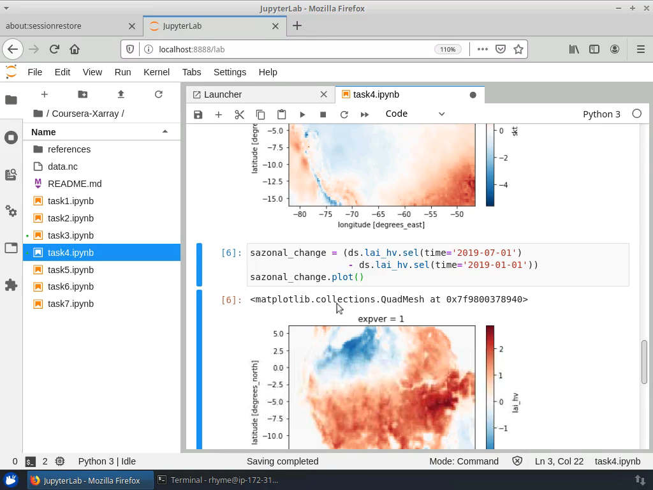Cut the selected cell using the scissors icon
Image resolution: width=653 pixels, height=490 pixels.
pyautogui.click(x=240, y=114)
